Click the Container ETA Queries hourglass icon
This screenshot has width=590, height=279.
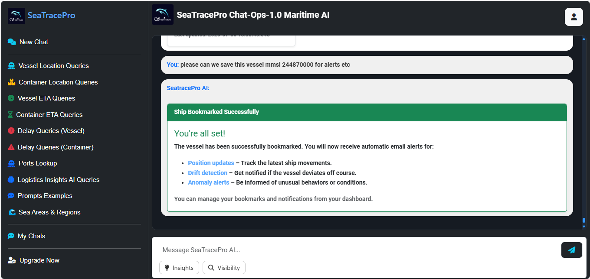[10, 115]
